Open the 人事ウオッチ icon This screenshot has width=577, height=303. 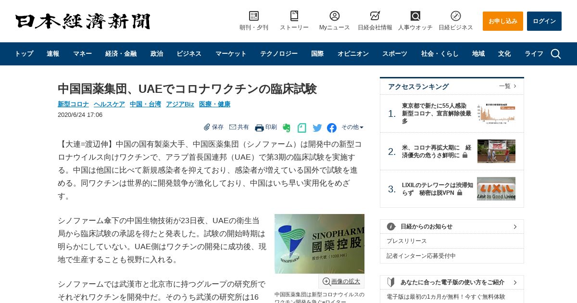tap(415, 16)
